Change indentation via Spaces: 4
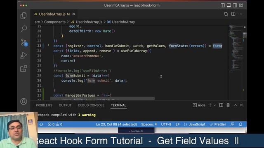The height and width of the screenshot is (148, 264). click(149, 124)
